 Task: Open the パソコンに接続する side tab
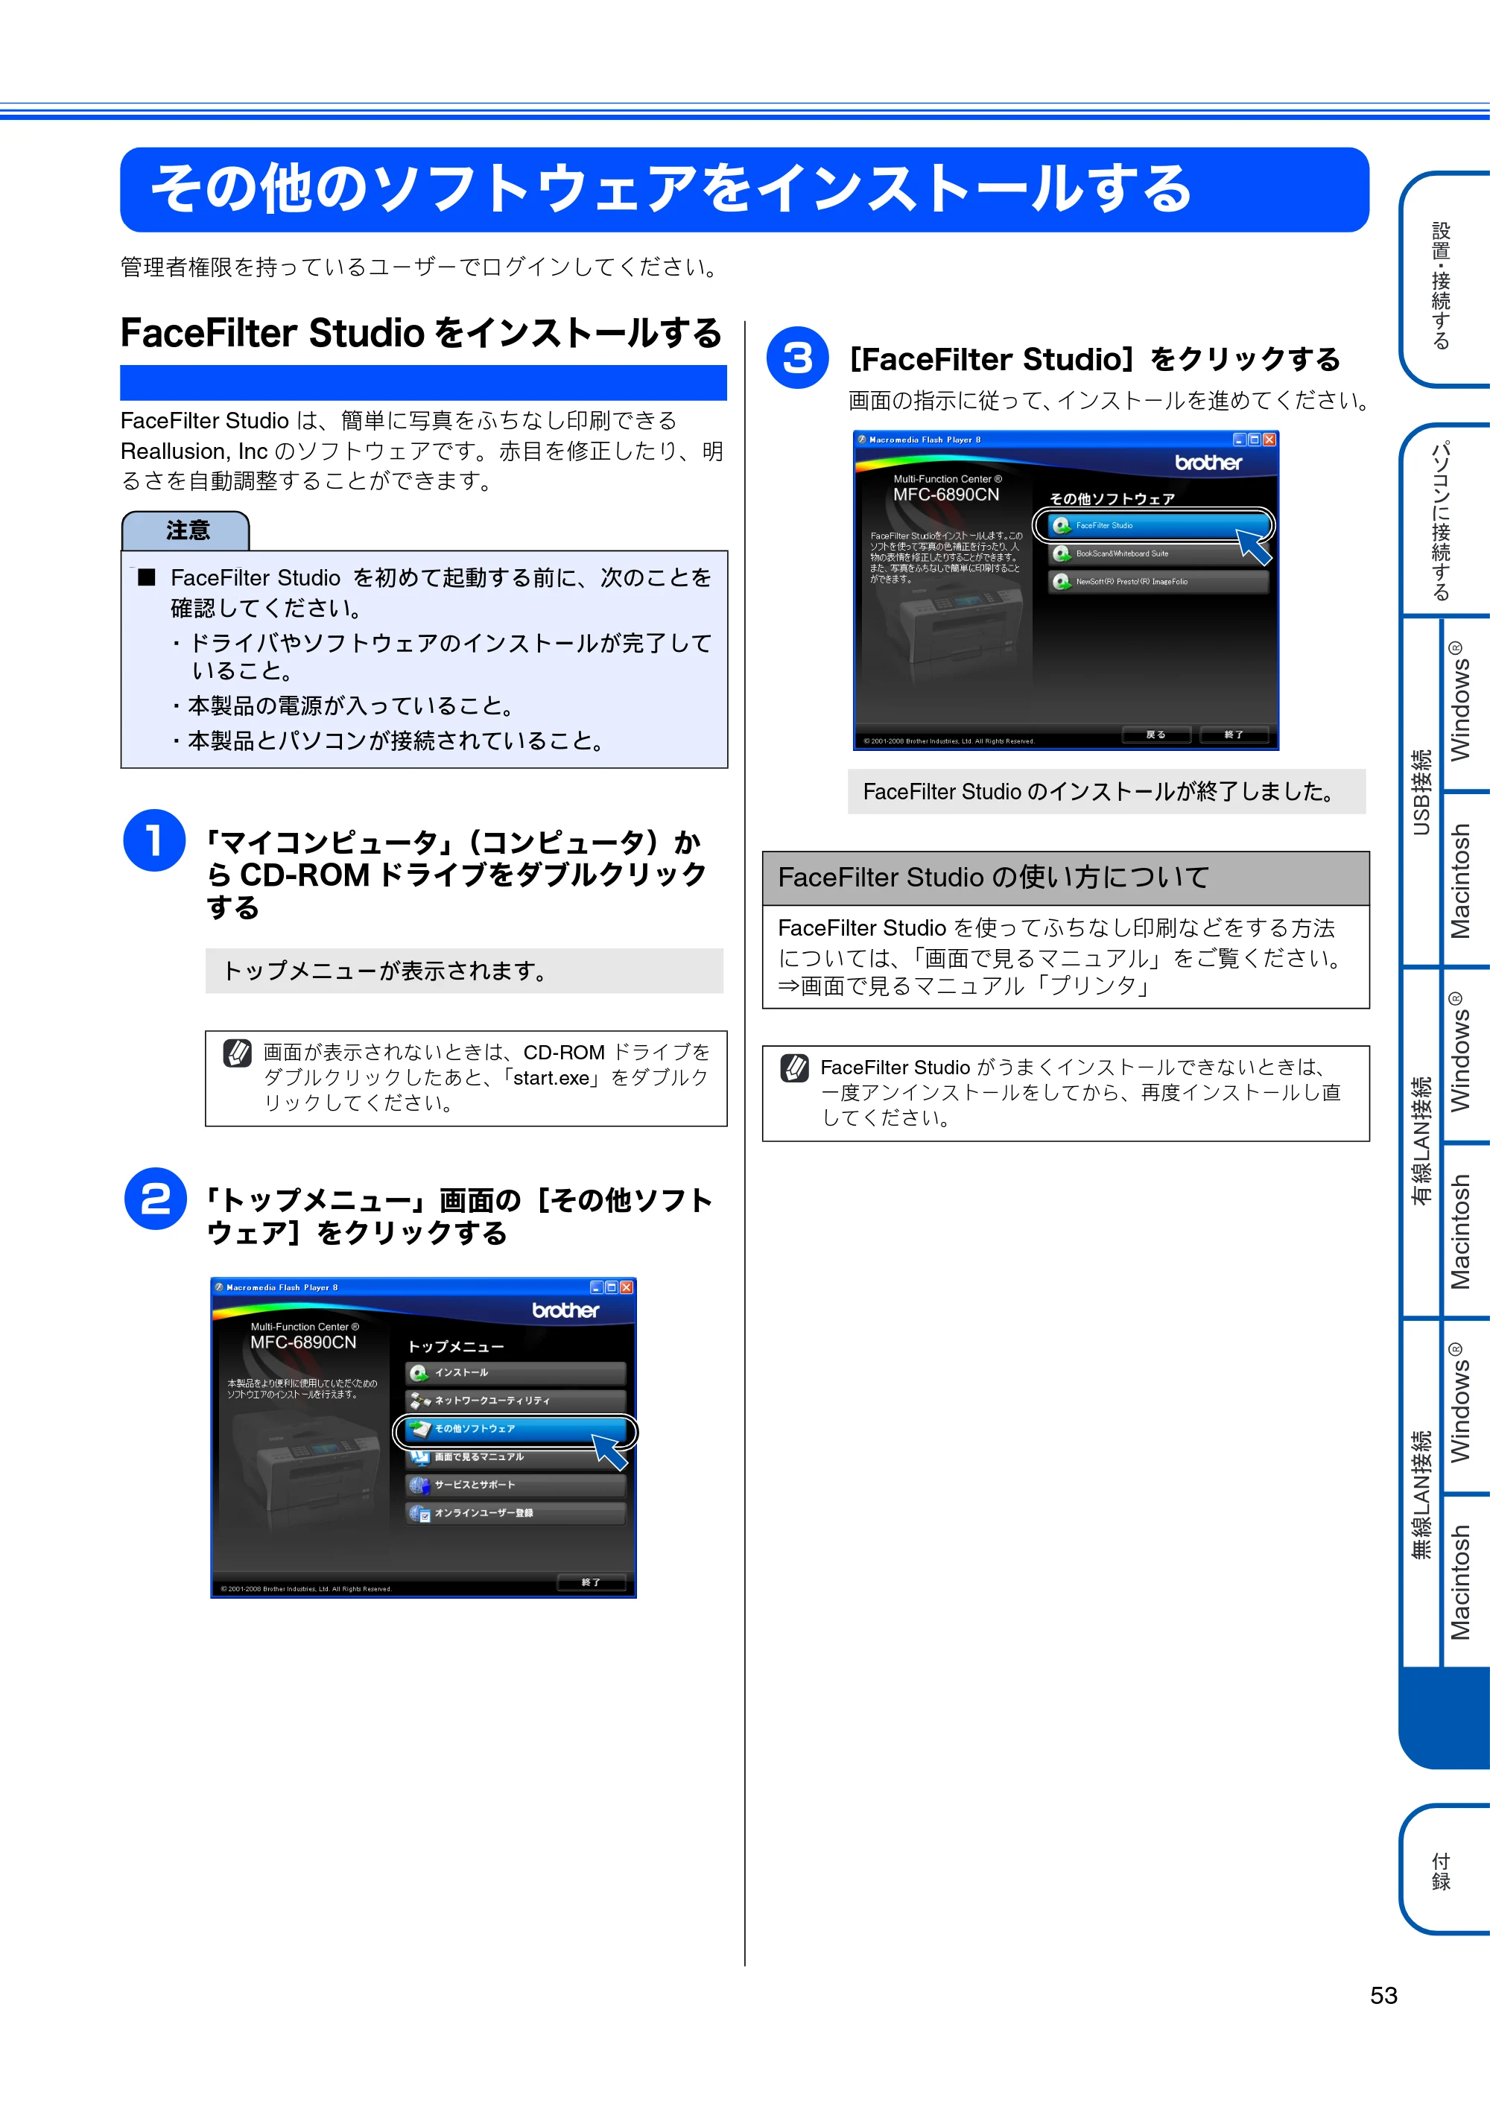(1445, 520)
